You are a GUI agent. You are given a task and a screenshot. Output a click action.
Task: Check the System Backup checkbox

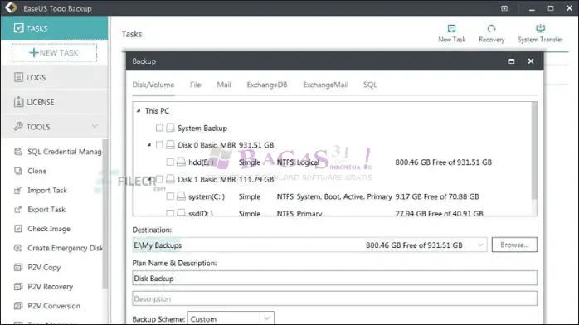pyautogui.click(x=159, y=128)
